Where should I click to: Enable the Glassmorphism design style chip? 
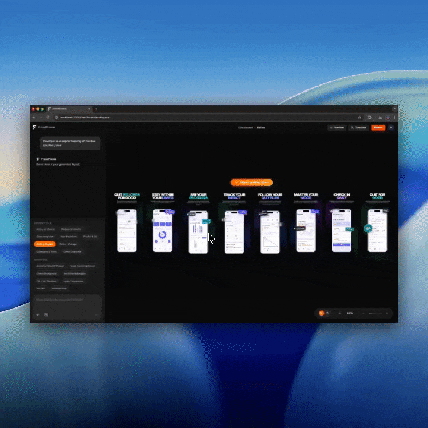click(45, 236)
